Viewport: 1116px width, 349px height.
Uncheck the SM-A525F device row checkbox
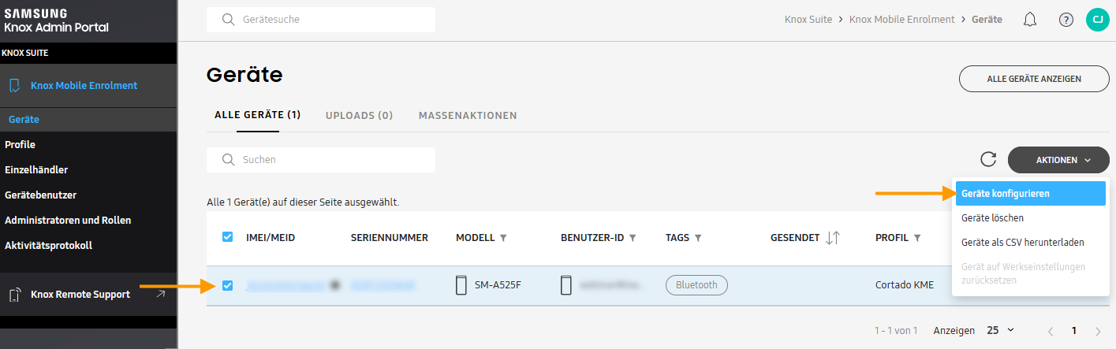[227, 285]
